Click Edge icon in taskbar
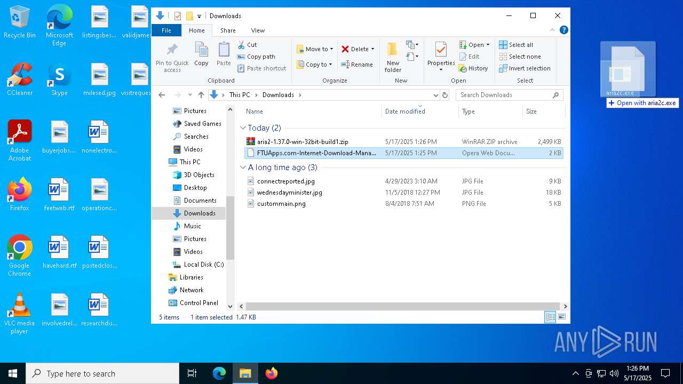 coord(219,373)
